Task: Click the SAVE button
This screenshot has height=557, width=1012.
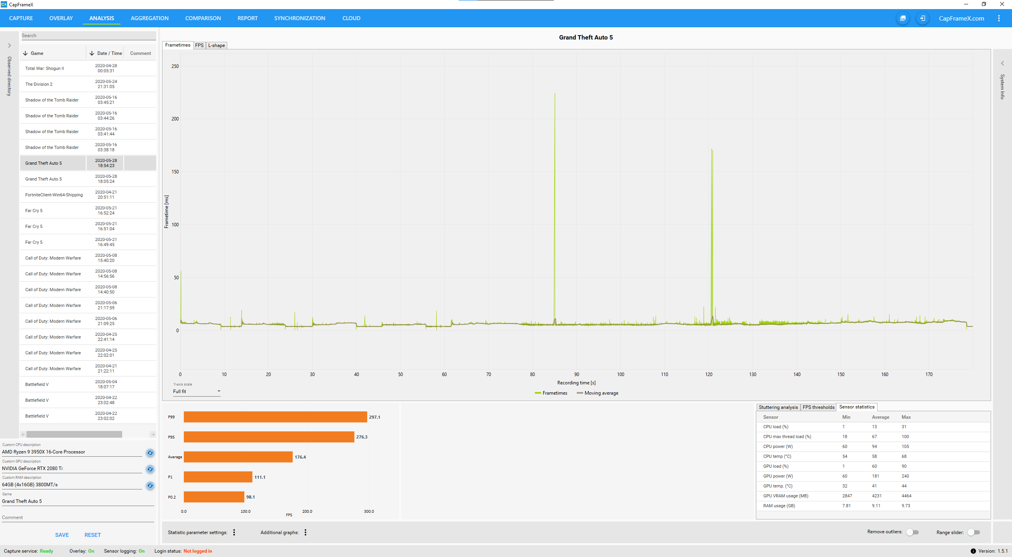Action: coord(62,535)
